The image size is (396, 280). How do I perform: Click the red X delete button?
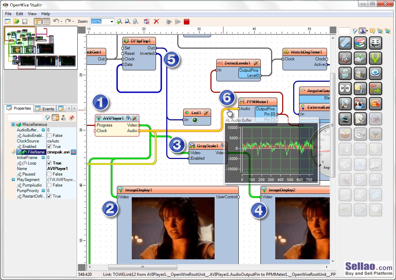click(157, 21)
